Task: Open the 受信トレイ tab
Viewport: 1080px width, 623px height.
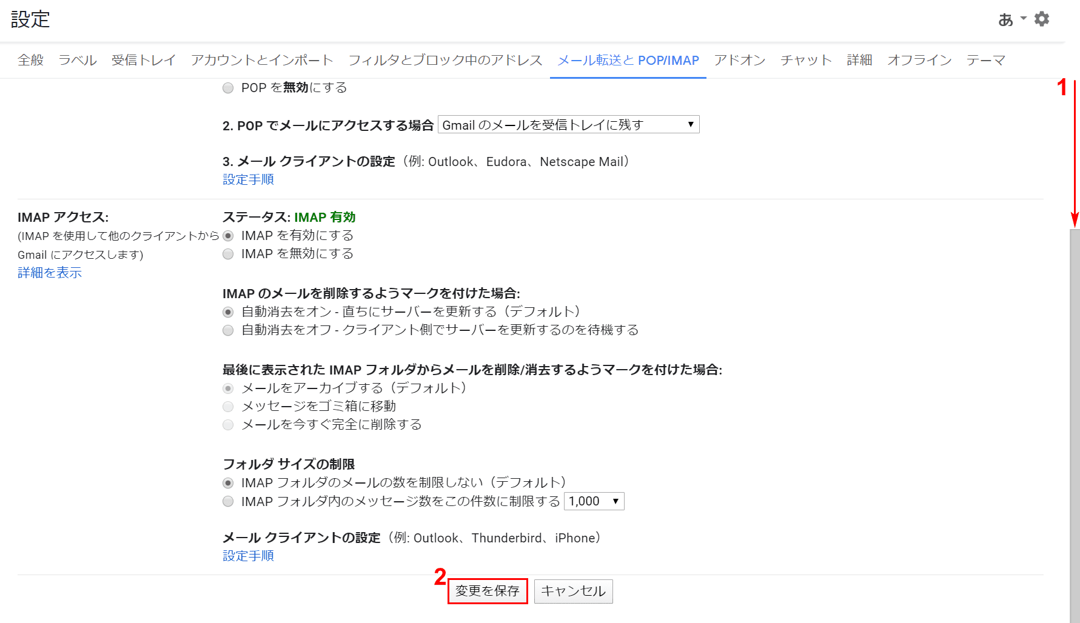Action: pos(144,60)
